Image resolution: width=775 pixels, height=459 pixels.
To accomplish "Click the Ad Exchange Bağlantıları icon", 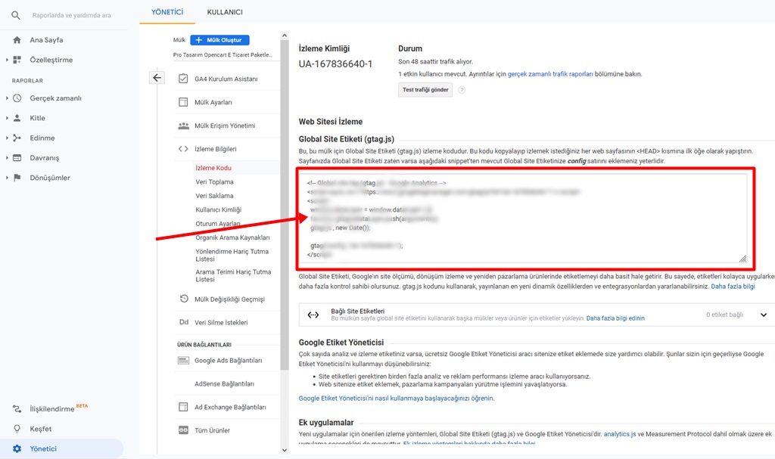I will click(183, 407).
